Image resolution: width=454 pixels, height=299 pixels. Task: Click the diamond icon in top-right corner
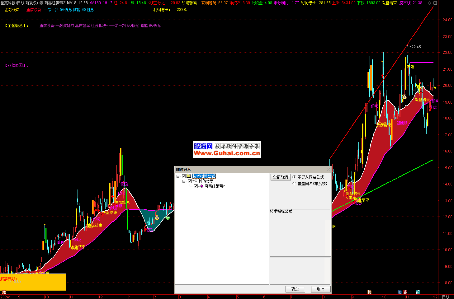[x=430, y=3]
